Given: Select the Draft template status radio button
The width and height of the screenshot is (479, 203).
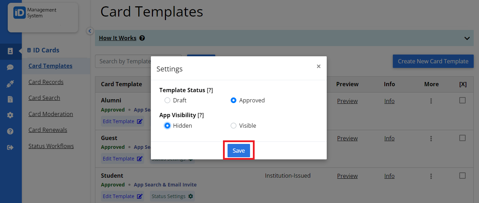Looking at the screenshot, I should click(167, 100).
